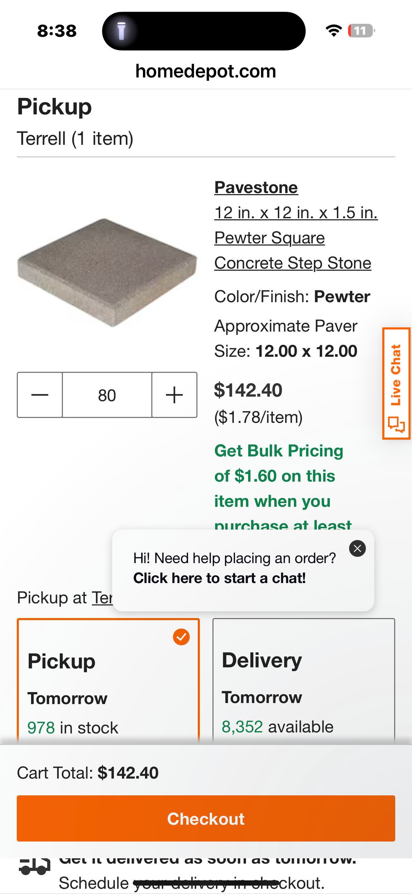This screenshot has height=894, width=412.
Task: Click 'Click here to start a chat!'
Action: point(219,578)
